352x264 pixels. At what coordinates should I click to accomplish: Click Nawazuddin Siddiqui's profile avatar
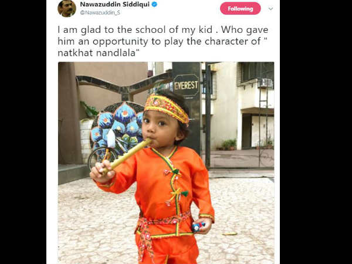(67, 8)
